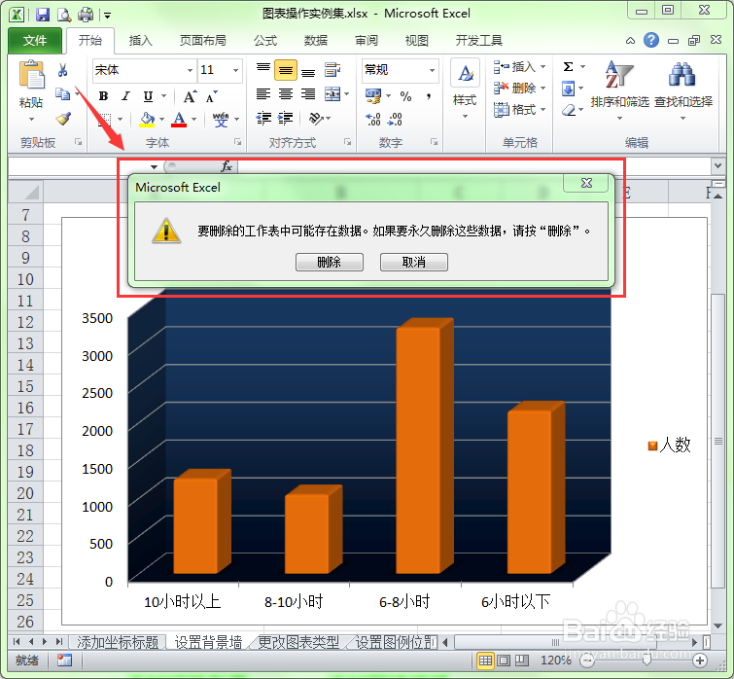Click the increase indent icon
The height and width of the screenshot is (679, 734).
[285, 118]
